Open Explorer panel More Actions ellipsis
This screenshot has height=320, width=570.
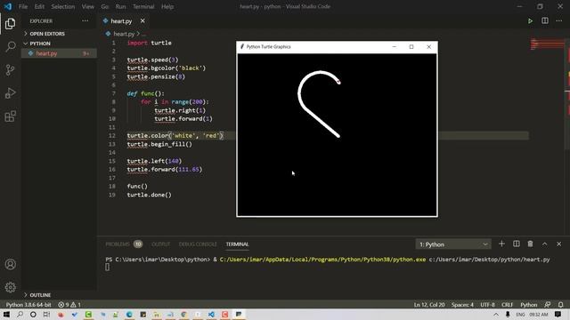click(x=85, y=21)
